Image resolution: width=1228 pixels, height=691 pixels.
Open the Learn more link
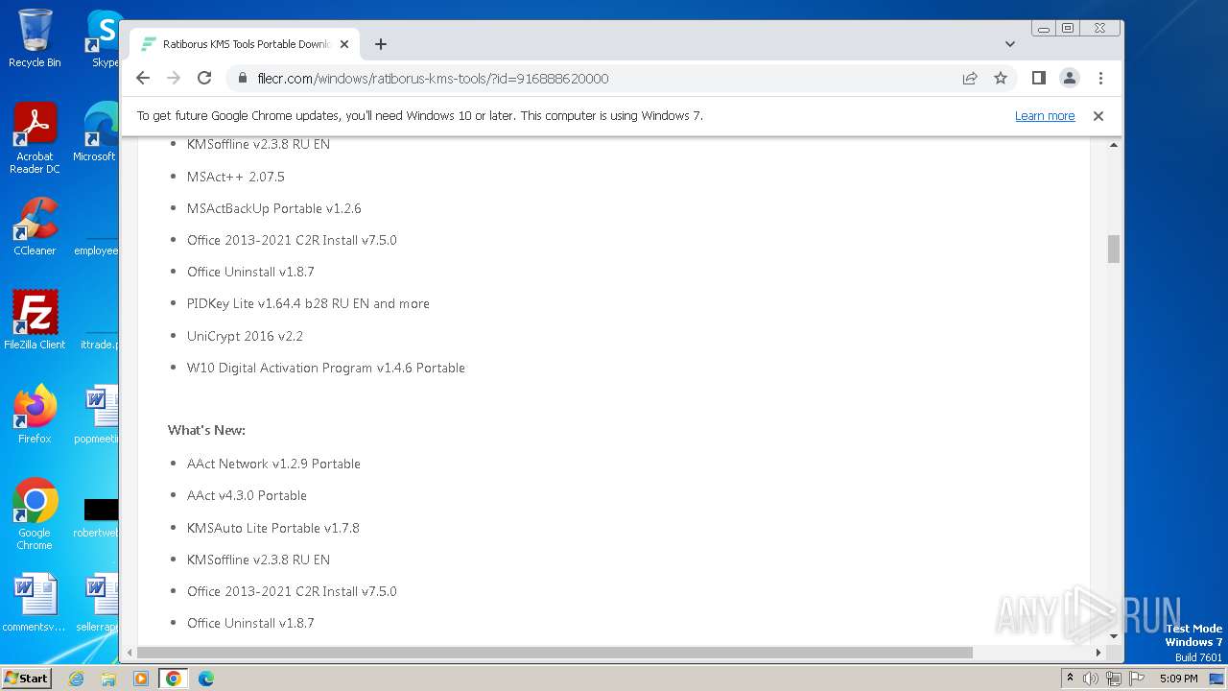pos(1045,115)
